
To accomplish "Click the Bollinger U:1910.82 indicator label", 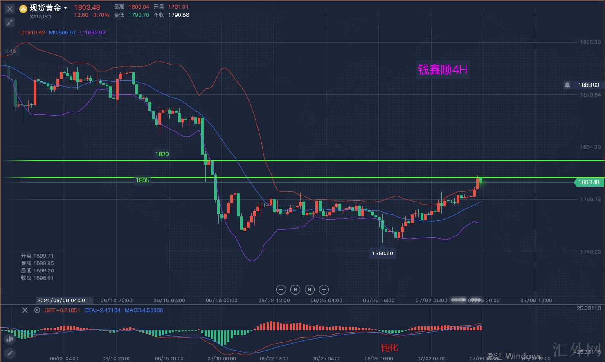I will 32,32.
